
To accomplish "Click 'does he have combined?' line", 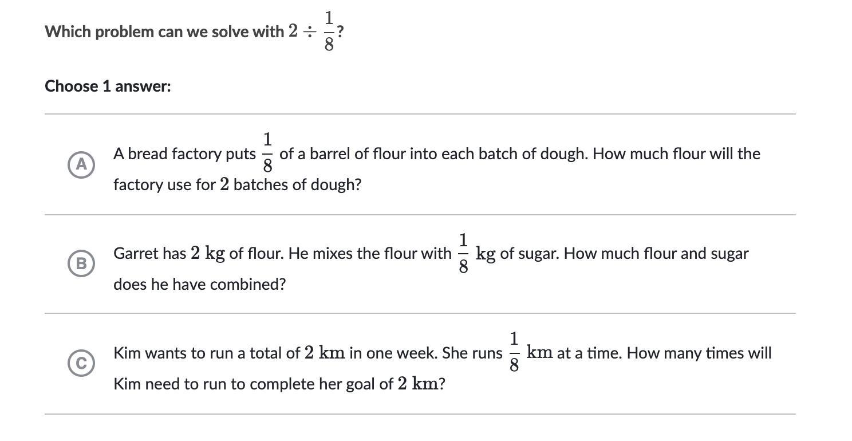I will (199, 284).
